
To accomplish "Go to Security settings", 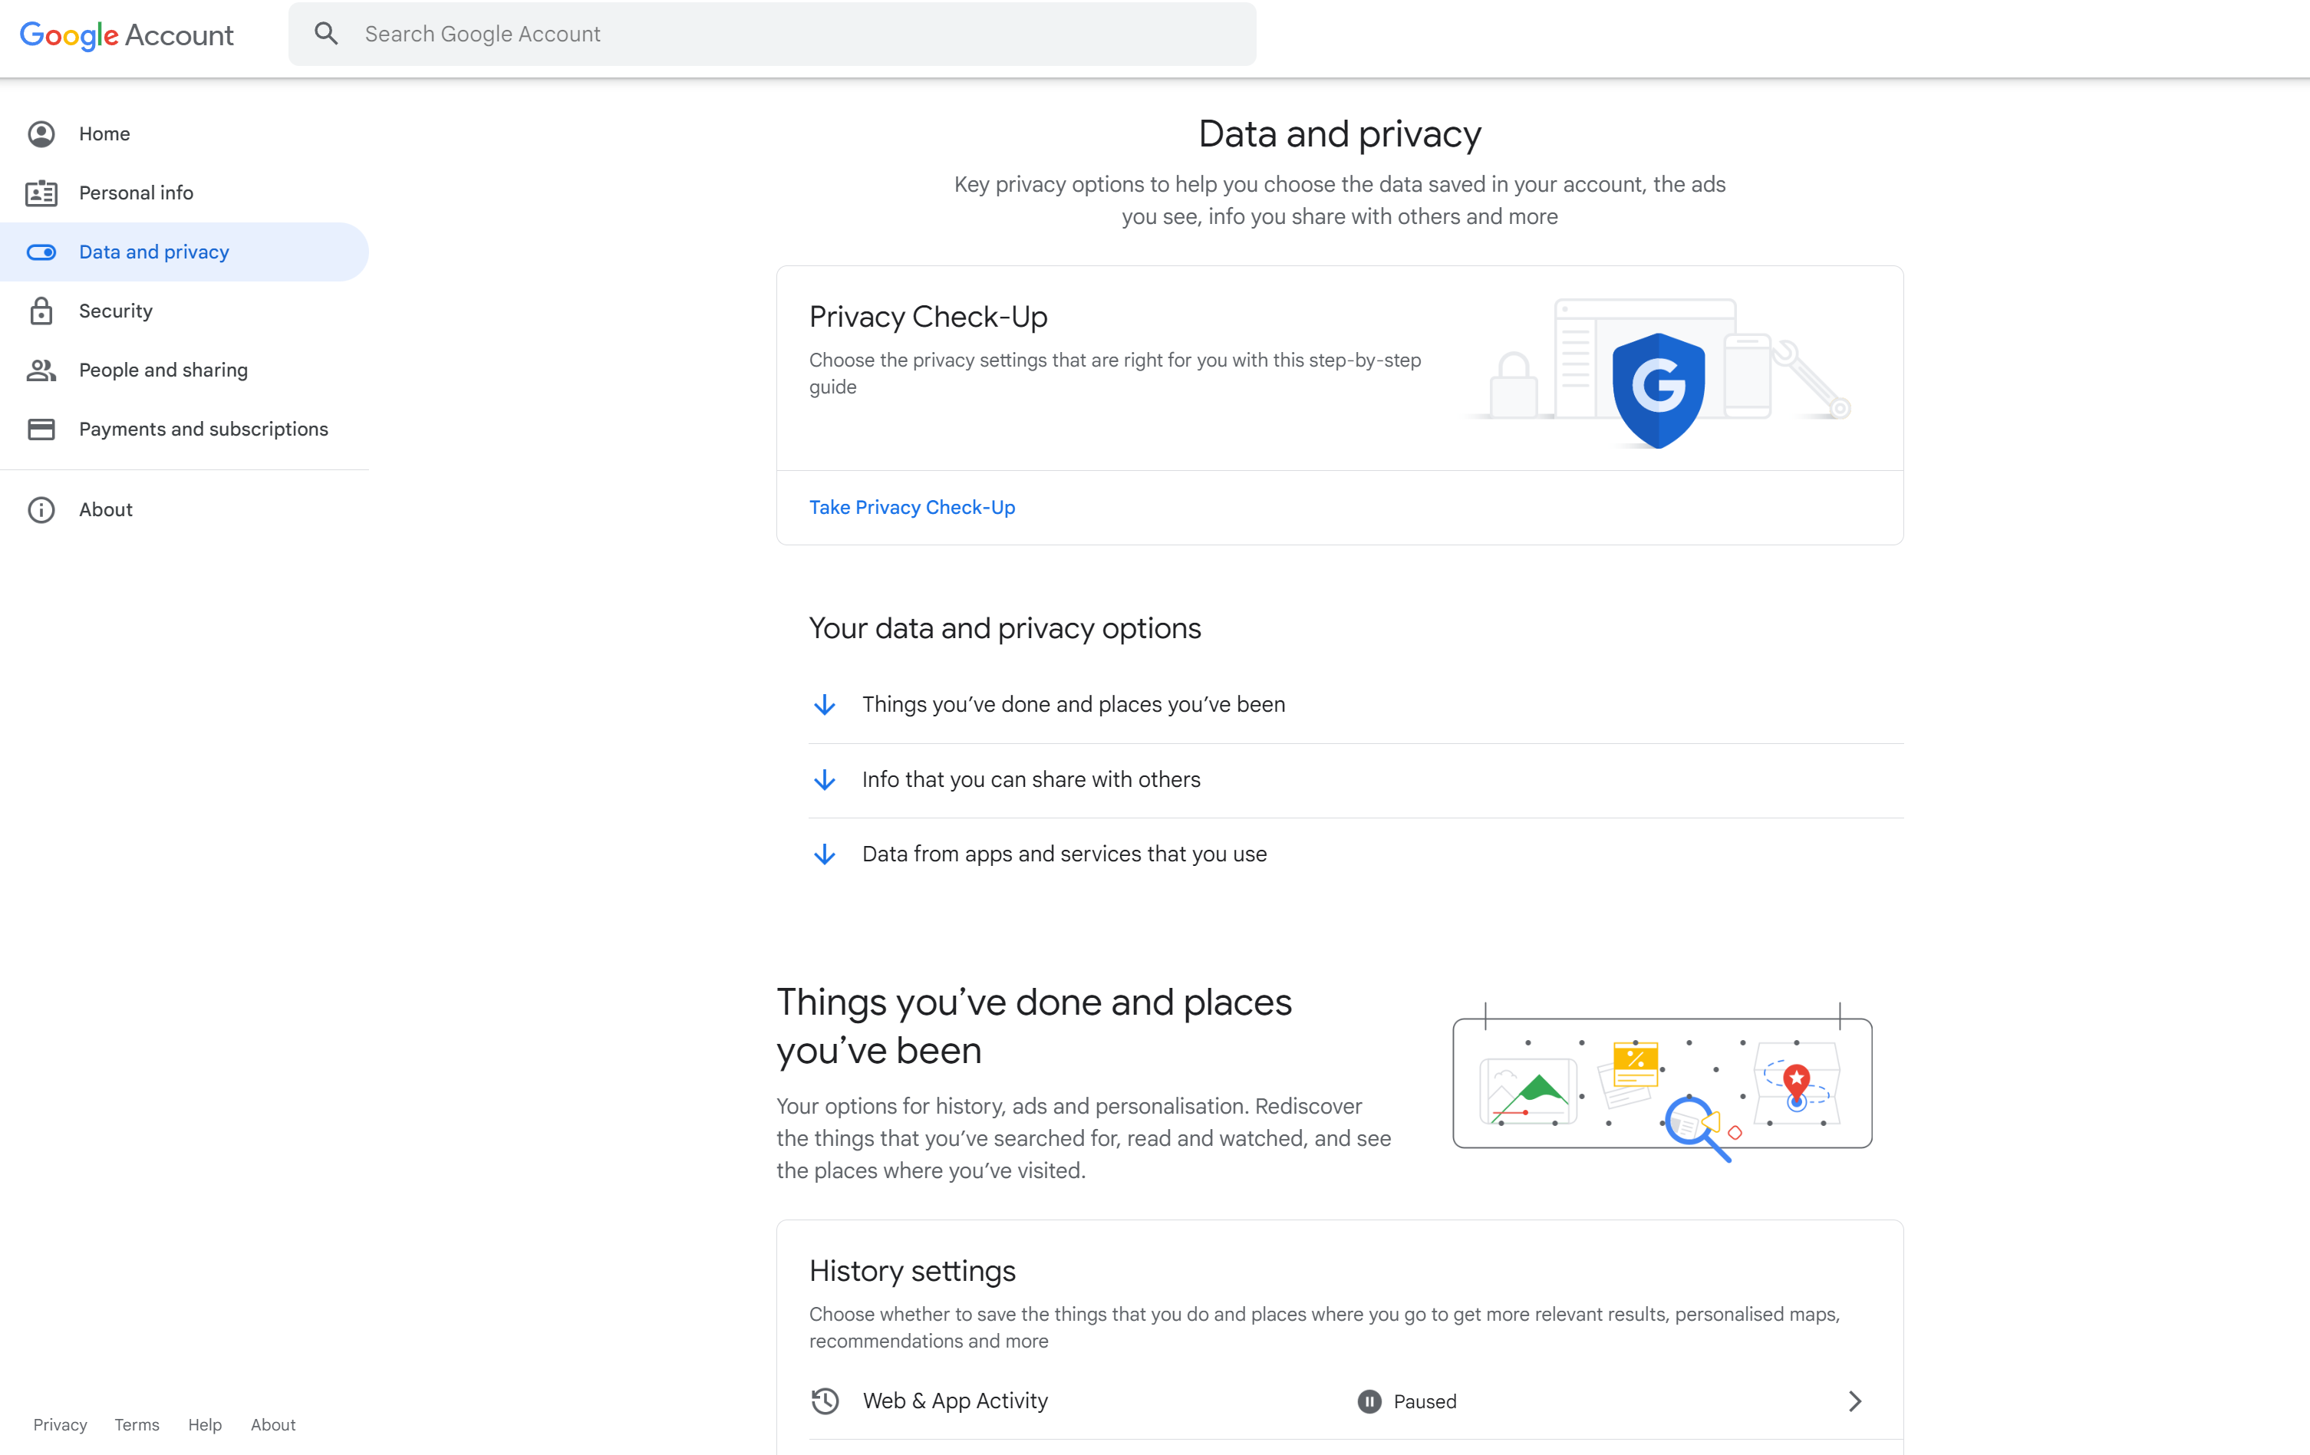I will (184, 311).
